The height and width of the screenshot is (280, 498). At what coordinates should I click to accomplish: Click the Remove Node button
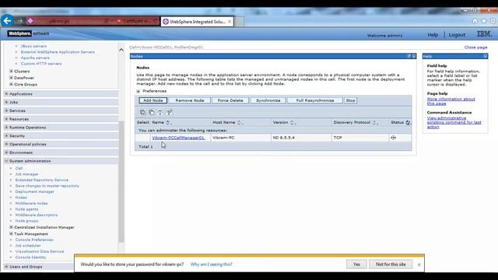tap(190, 100)
